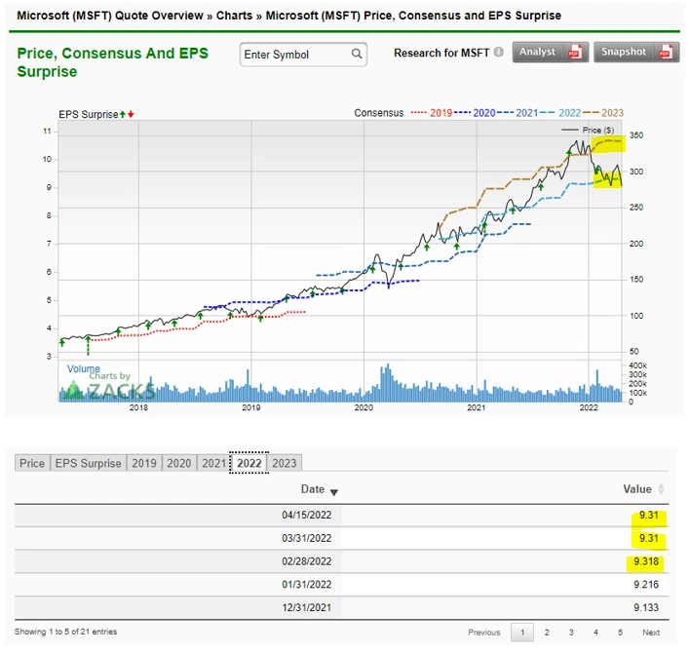The width and height of the screenshot is (689, 653).
Task: Open the Analyst report PDF icon
Action: point(575,52)
